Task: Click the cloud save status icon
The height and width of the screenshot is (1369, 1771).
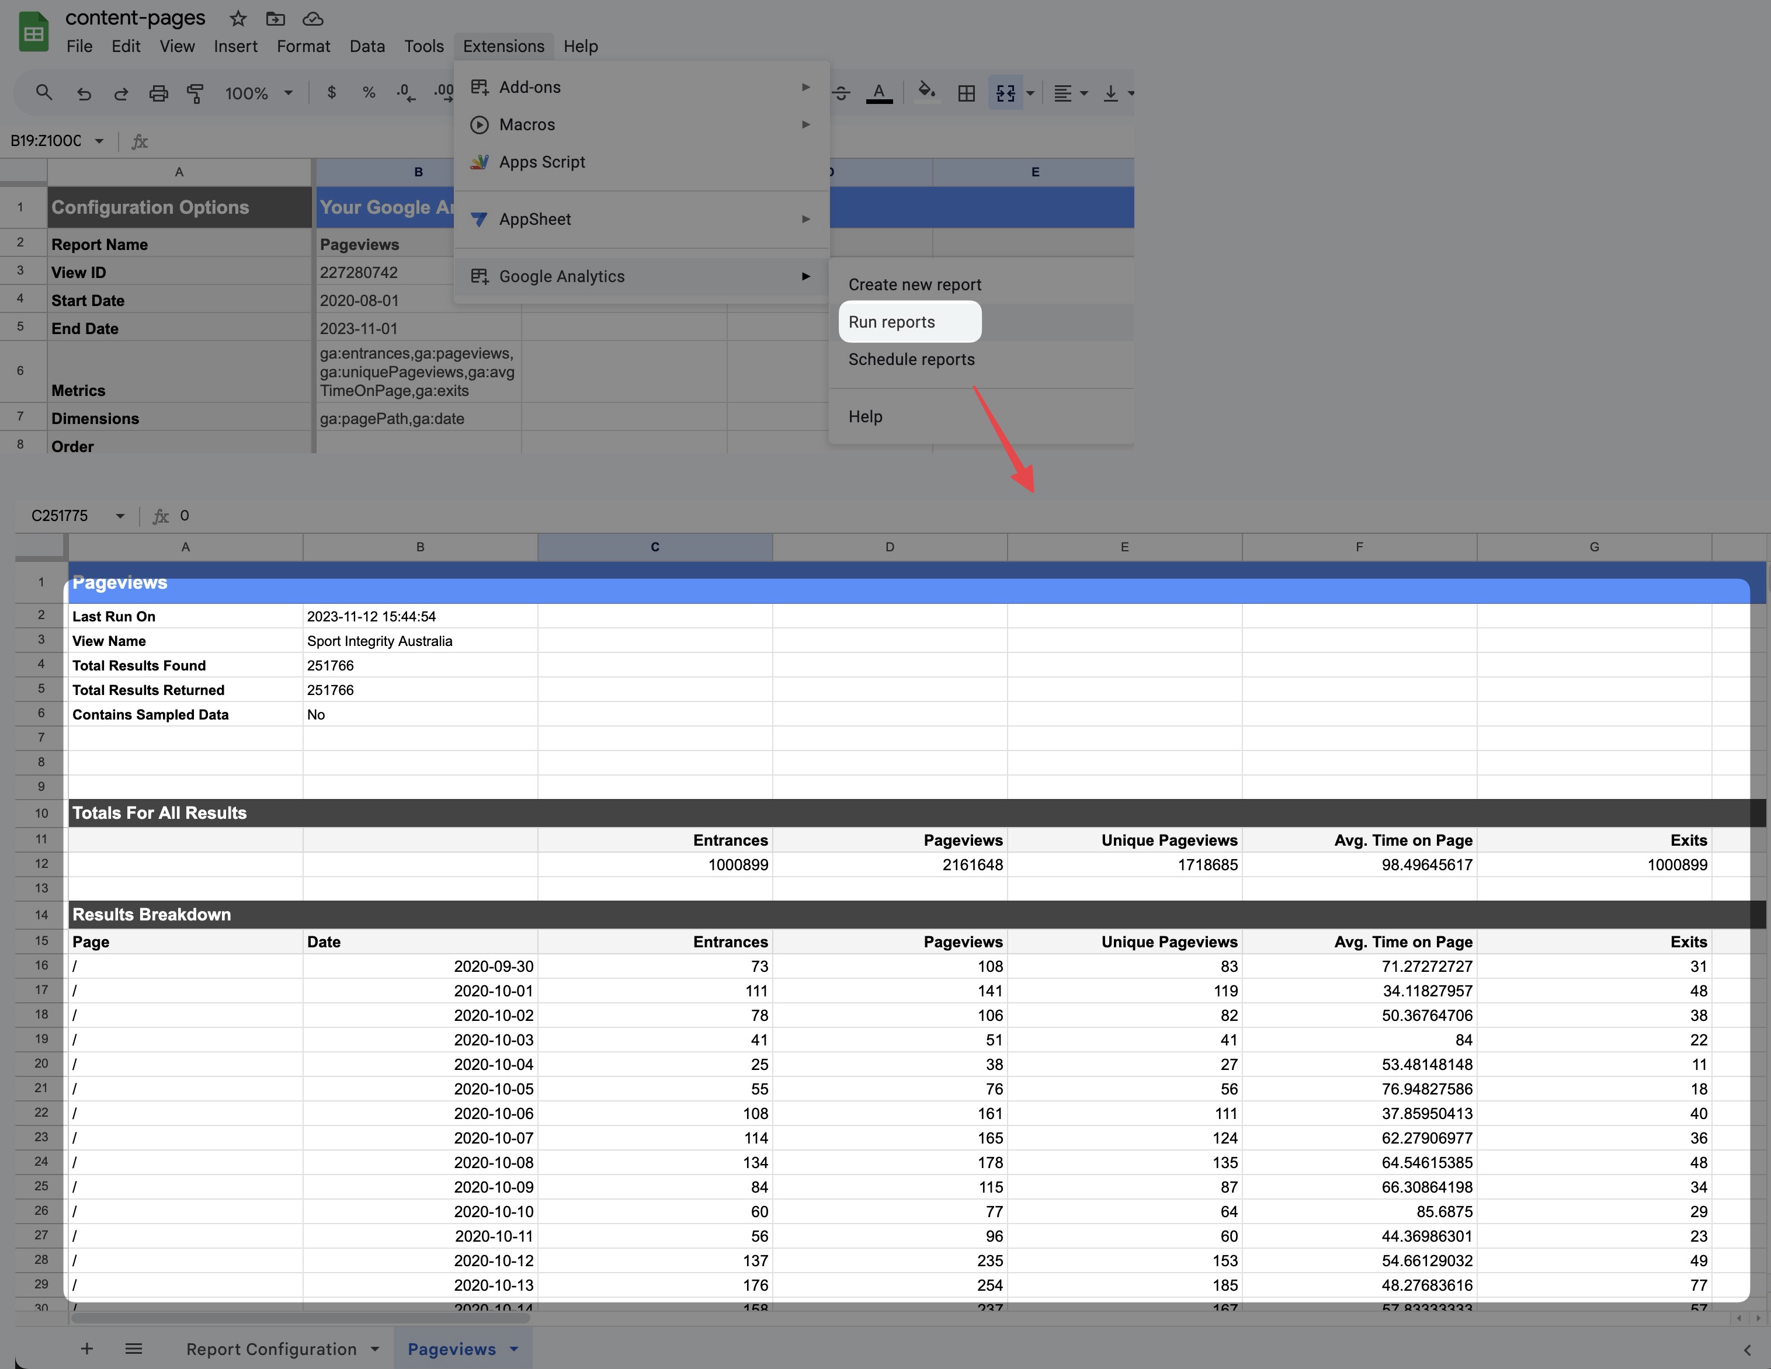Action: [x=313, y=18]
